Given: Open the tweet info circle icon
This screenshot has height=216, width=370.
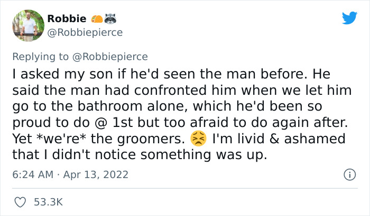Looking at the screenshot, I should [x=349, y=174].
